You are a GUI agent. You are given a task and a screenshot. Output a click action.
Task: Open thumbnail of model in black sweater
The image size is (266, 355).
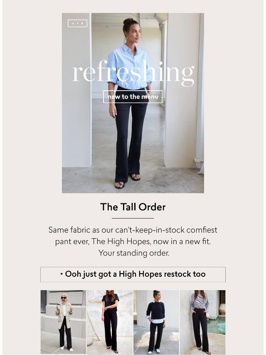[x=156, y=323]
